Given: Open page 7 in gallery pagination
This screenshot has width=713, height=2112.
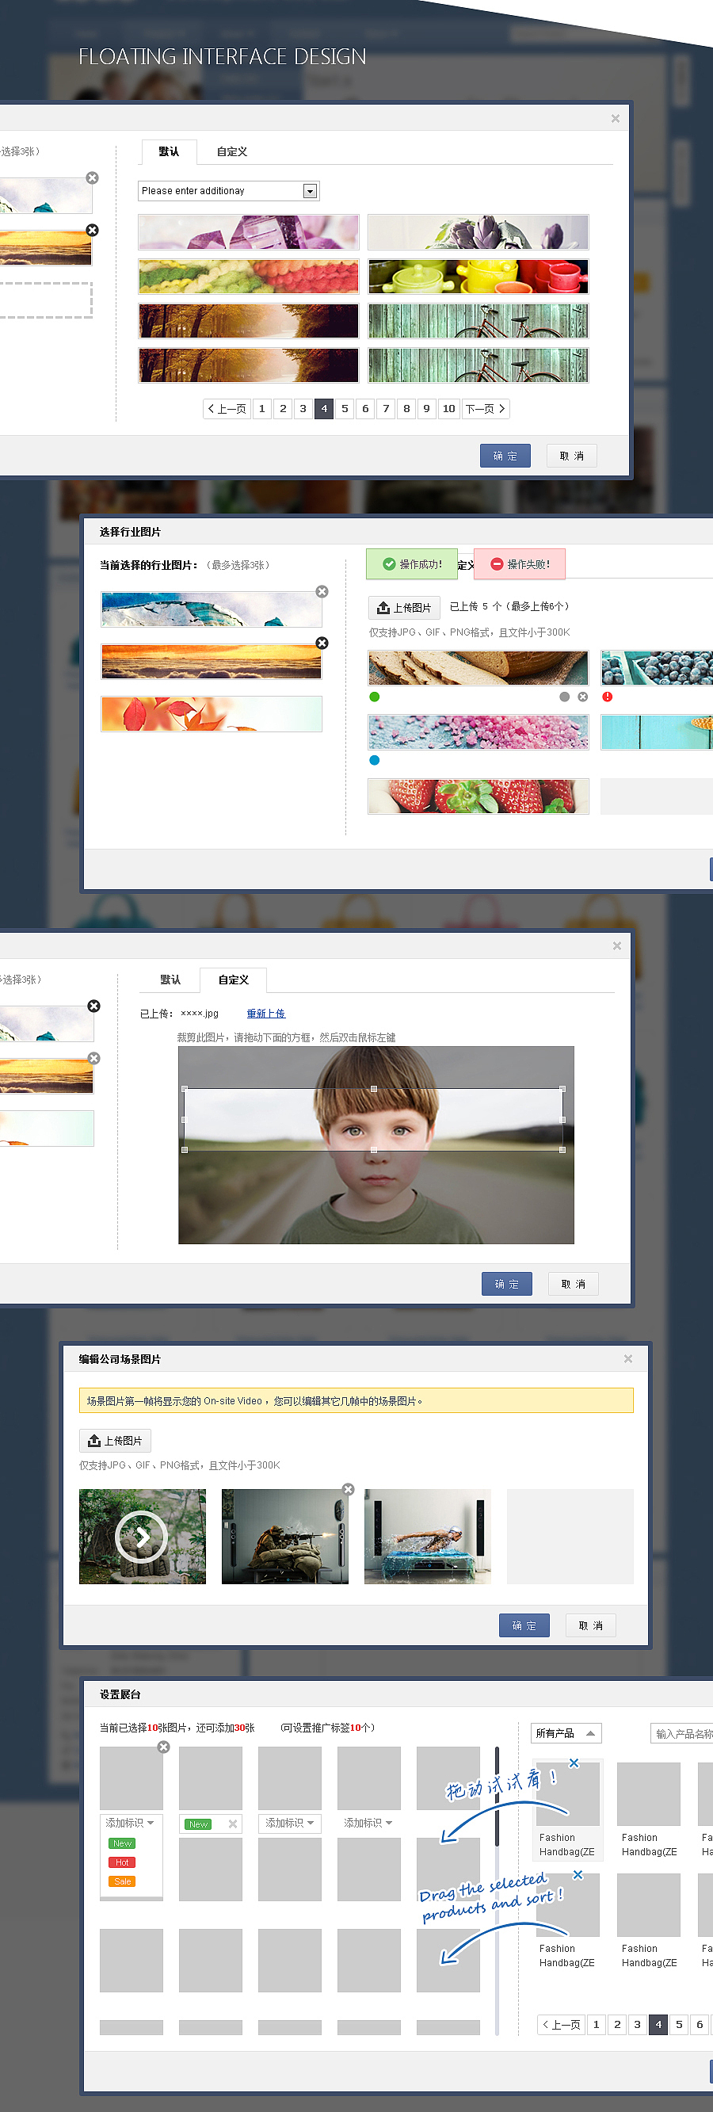Looking at the screenshot, I should (386, 408).
